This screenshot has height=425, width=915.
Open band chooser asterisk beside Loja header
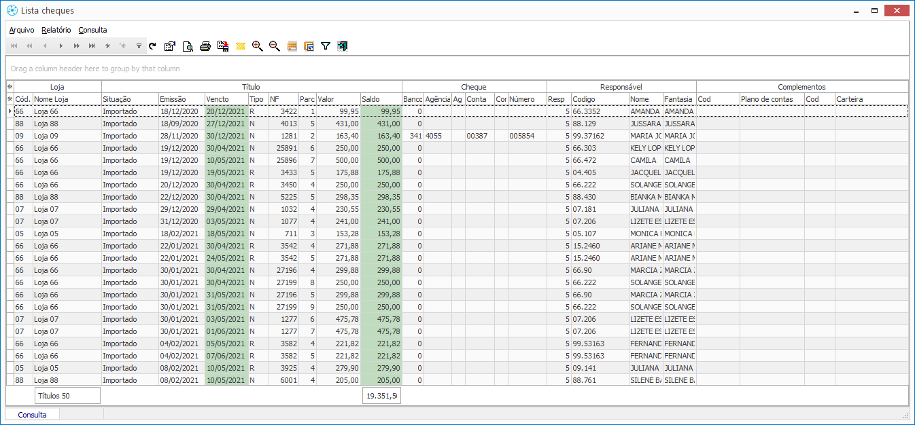tap(10, 87)
